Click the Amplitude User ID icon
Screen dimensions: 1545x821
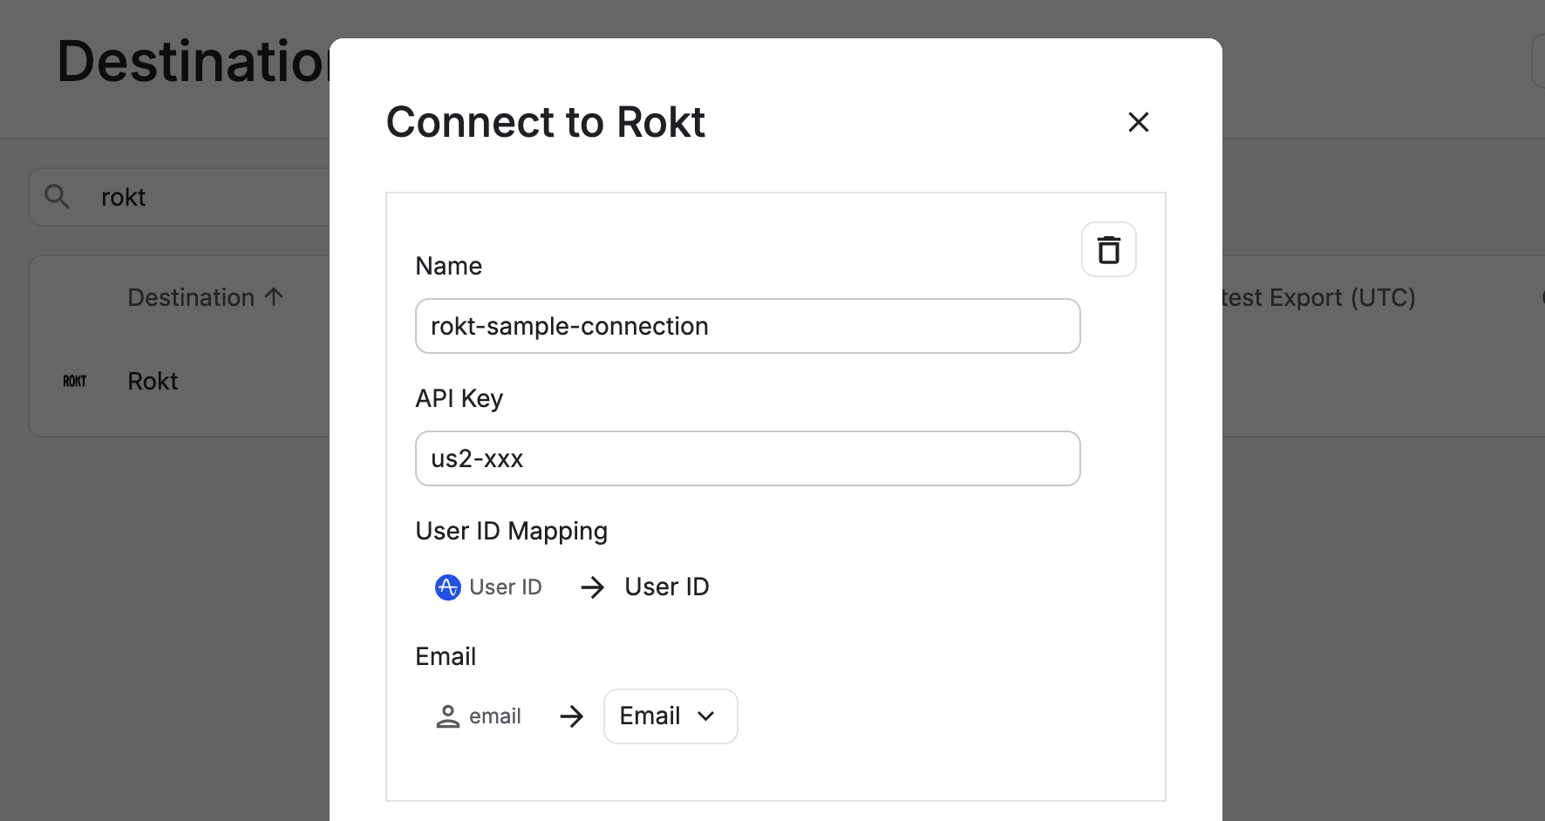click(x=447, y=587)
